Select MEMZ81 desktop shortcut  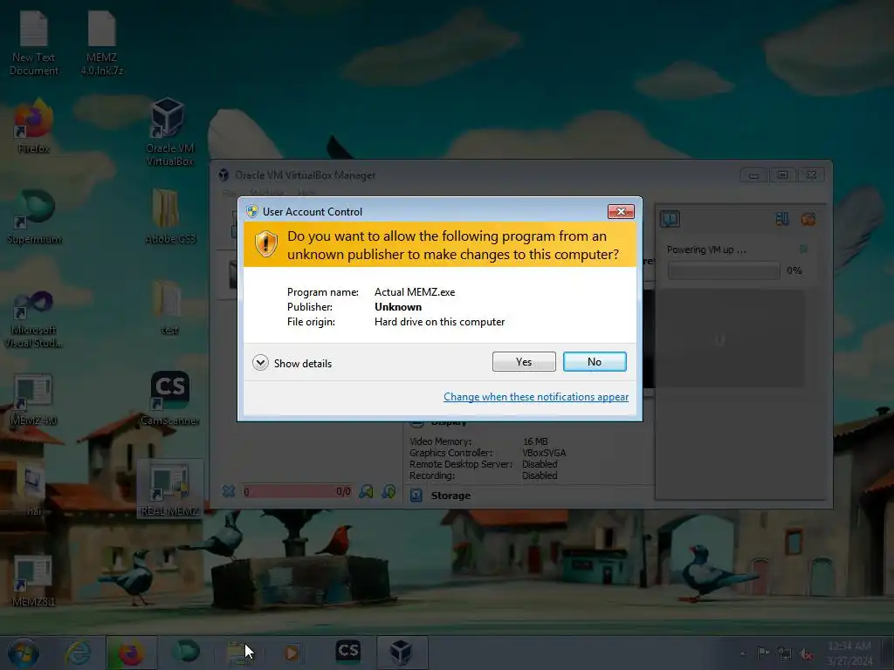[34, 580]
